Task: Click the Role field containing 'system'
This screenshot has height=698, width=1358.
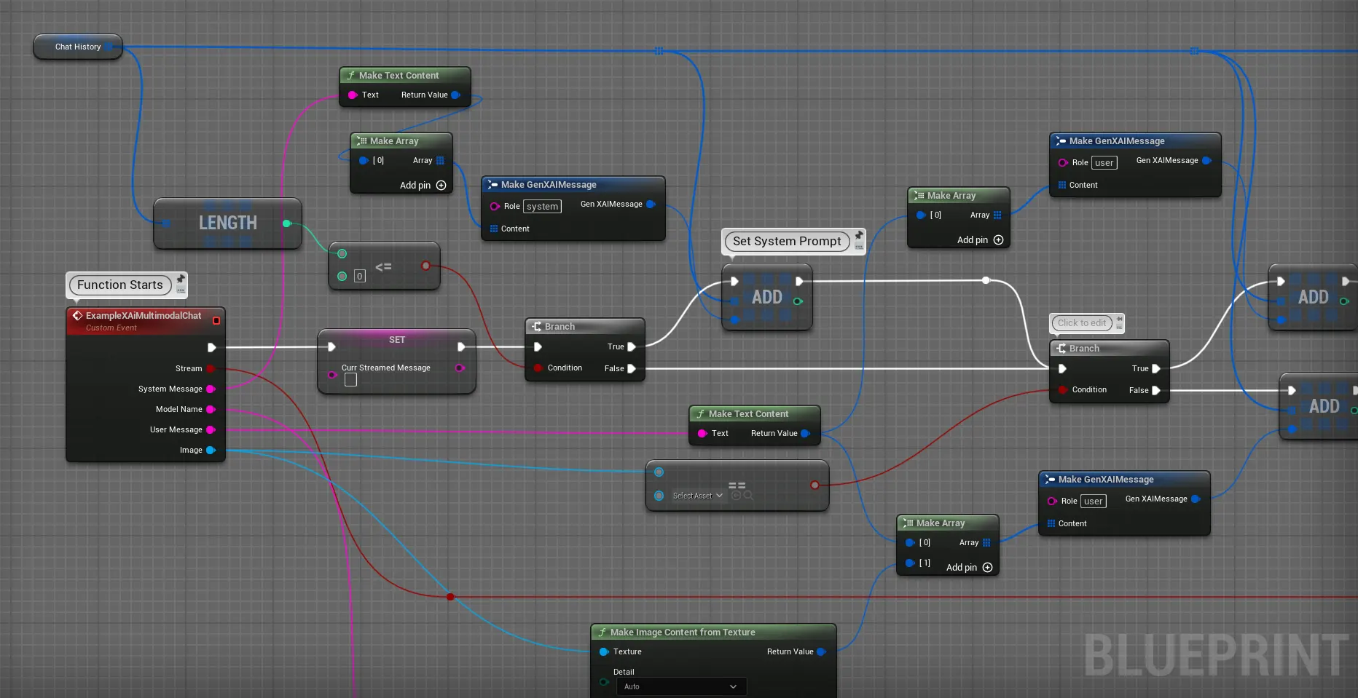Action: [543, 207]
